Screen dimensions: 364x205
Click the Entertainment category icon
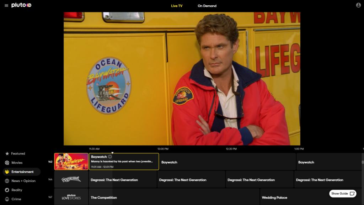(7, 172)
